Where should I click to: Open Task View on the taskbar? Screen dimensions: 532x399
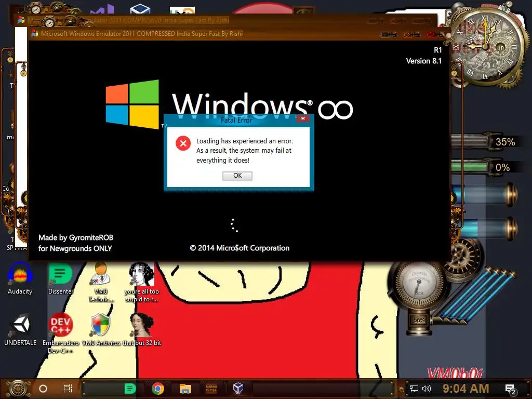[x=68, y=389]
